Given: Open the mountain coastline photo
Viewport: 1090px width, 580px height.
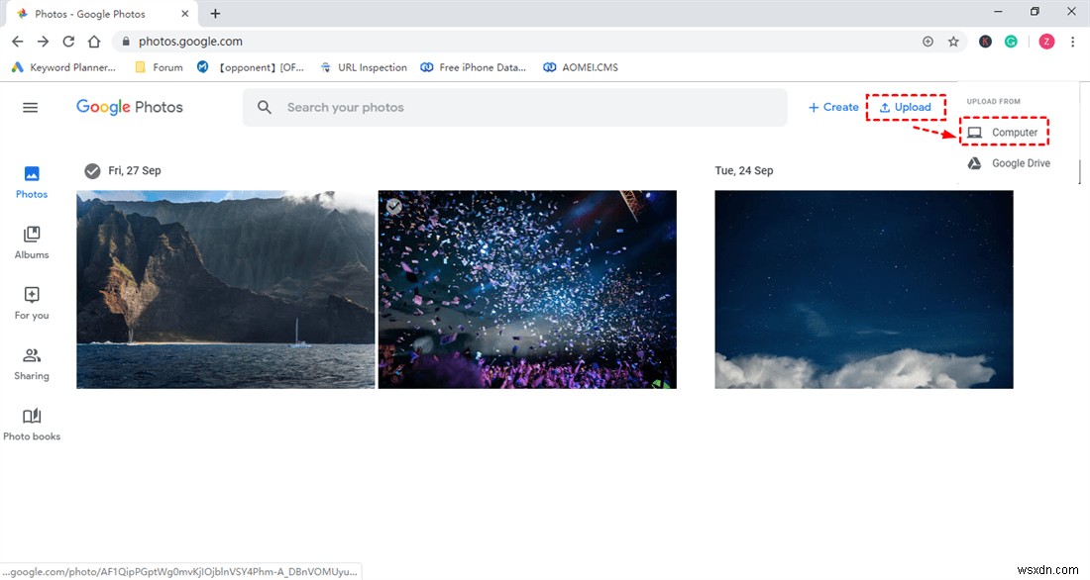Looking at the screenshot, I should [x=225, y=289].
